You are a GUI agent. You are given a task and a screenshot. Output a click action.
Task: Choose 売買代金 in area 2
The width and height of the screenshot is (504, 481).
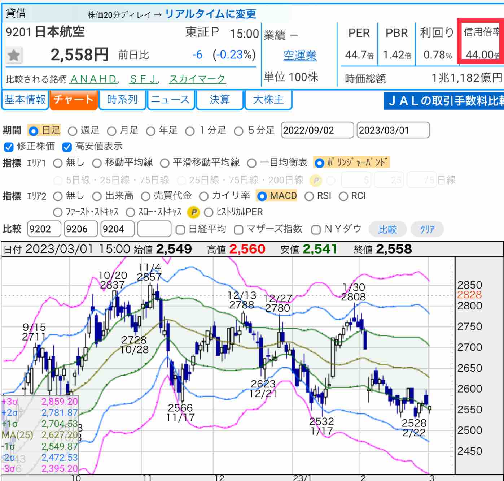click(x=145, y=196)
